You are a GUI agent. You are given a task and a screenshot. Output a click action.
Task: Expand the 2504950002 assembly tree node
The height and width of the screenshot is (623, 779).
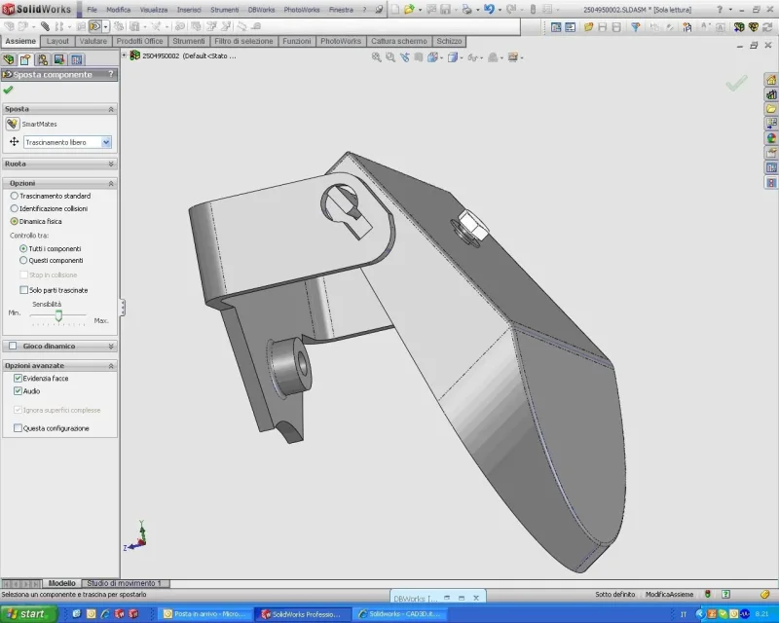coord(125,55)
